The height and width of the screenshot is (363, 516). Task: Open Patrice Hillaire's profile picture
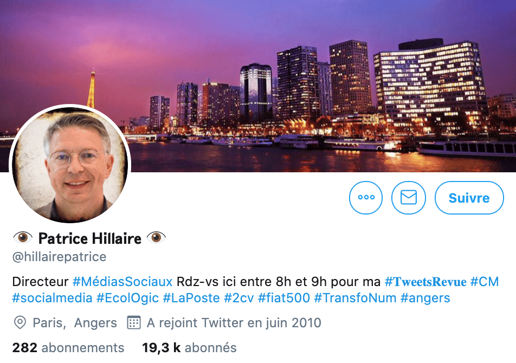70,164
